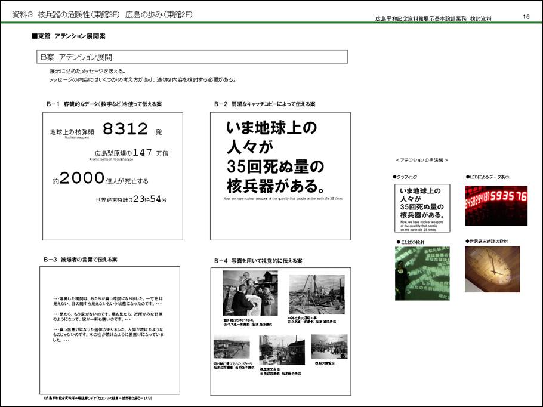Click the English caption Atomic bomb of Hiroshima type
Viewport: 543px width, 407px height.
coord(111,159)
